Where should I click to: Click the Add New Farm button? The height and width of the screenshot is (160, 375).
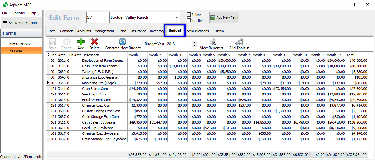[x=224, y=18]
